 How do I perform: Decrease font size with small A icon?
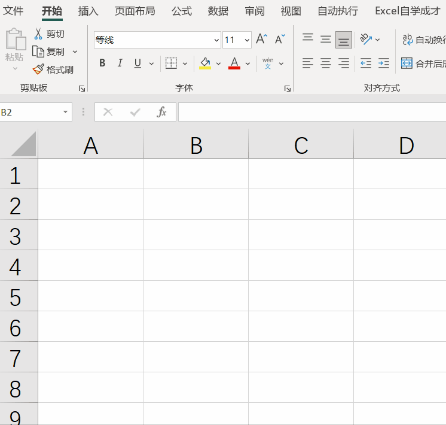(280, 40)
